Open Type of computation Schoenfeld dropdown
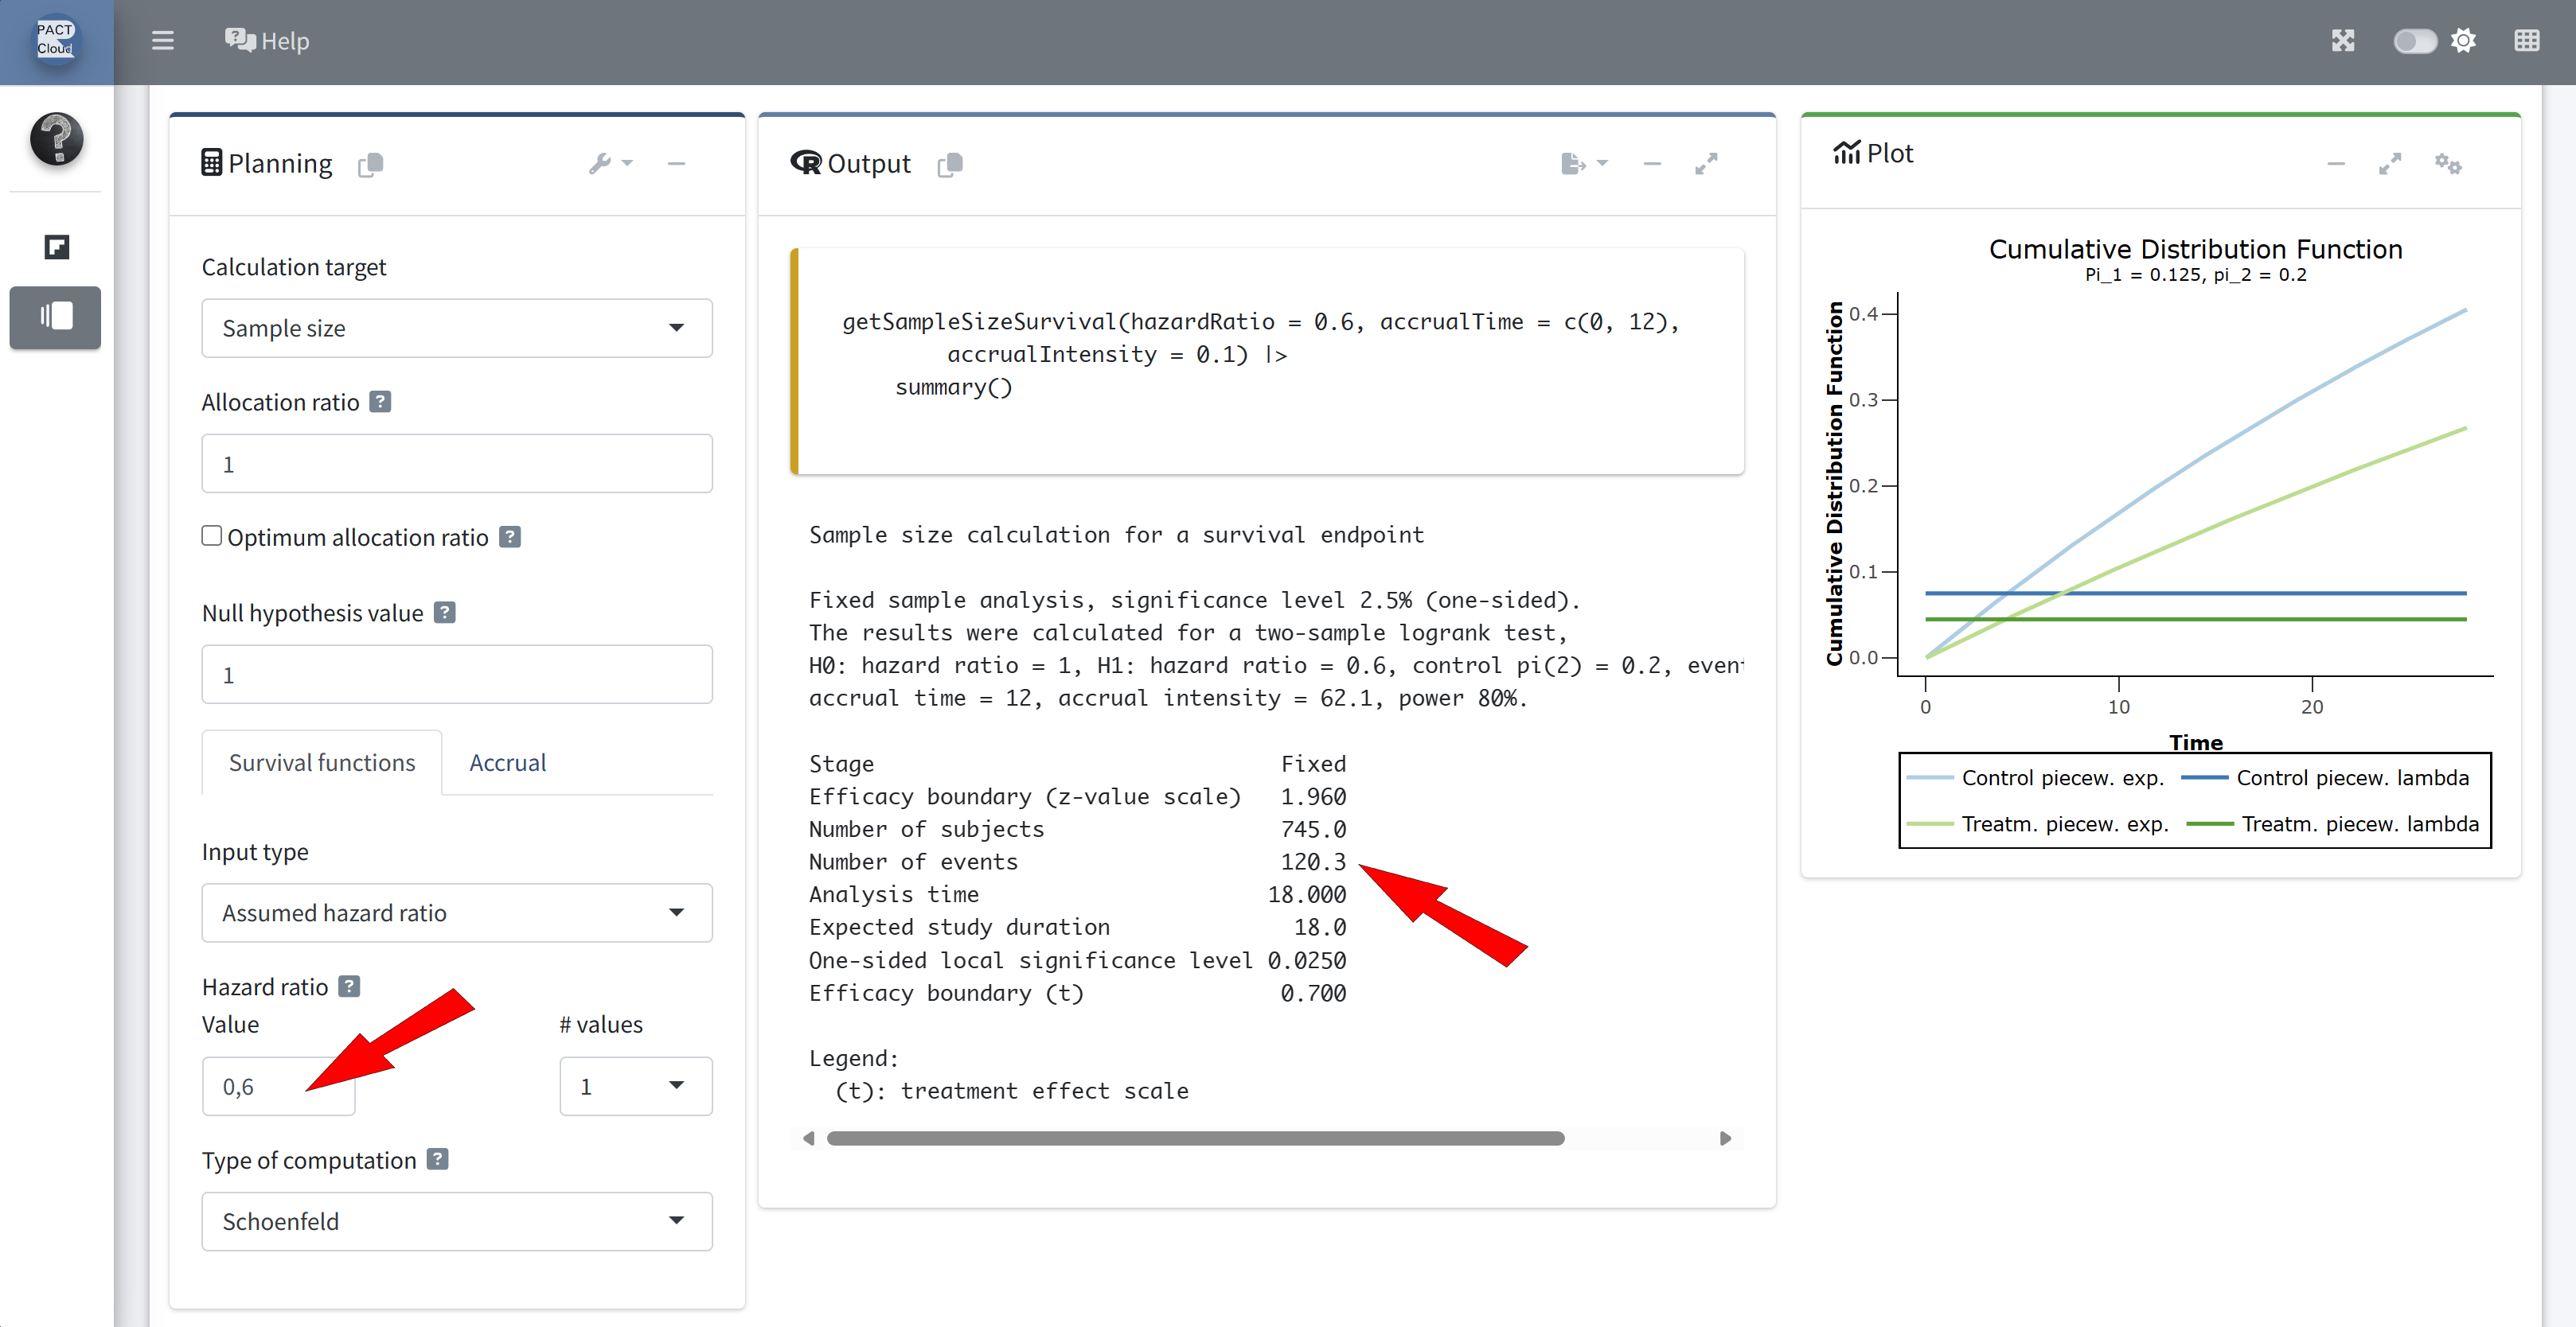Viewport: 2576px width, 1327px height. click(x=456, y=1220)
